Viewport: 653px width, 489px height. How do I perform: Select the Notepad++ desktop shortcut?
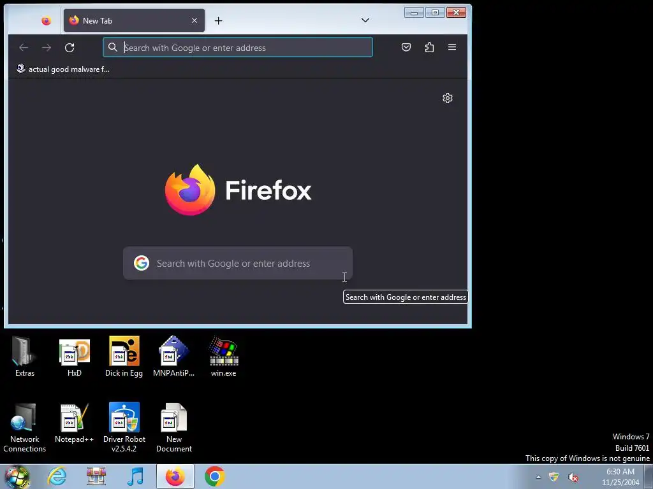pos(75,423)
